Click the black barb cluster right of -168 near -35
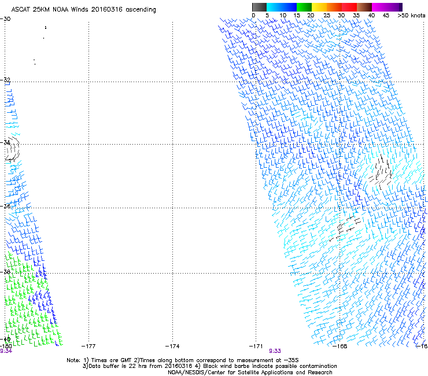The width and height of the screenshot is (428, 376). click(381, 172)
